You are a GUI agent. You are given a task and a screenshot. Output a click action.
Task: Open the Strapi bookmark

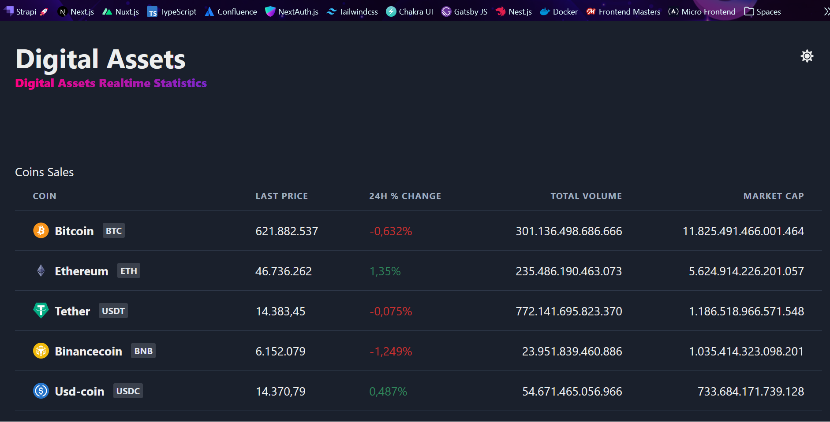(x=26, y=11)
